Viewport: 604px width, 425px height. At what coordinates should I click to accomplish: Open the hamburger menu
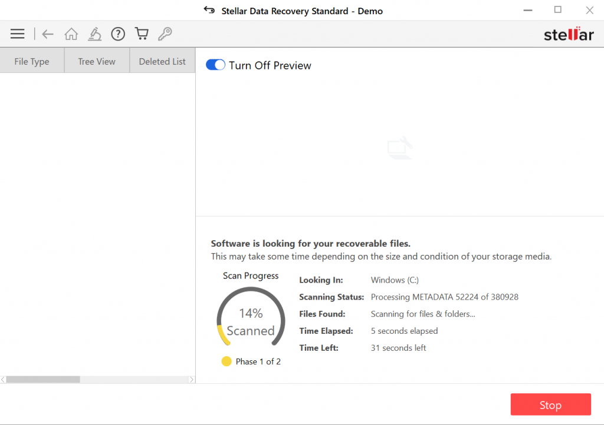point(17,34)
